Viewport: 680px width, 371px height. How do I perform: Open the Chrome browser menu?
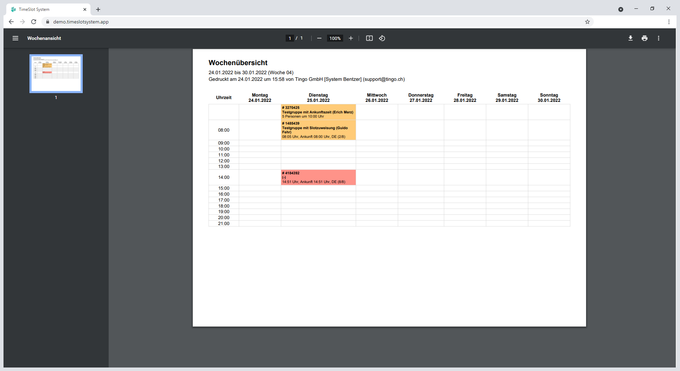tap(669, 22)
